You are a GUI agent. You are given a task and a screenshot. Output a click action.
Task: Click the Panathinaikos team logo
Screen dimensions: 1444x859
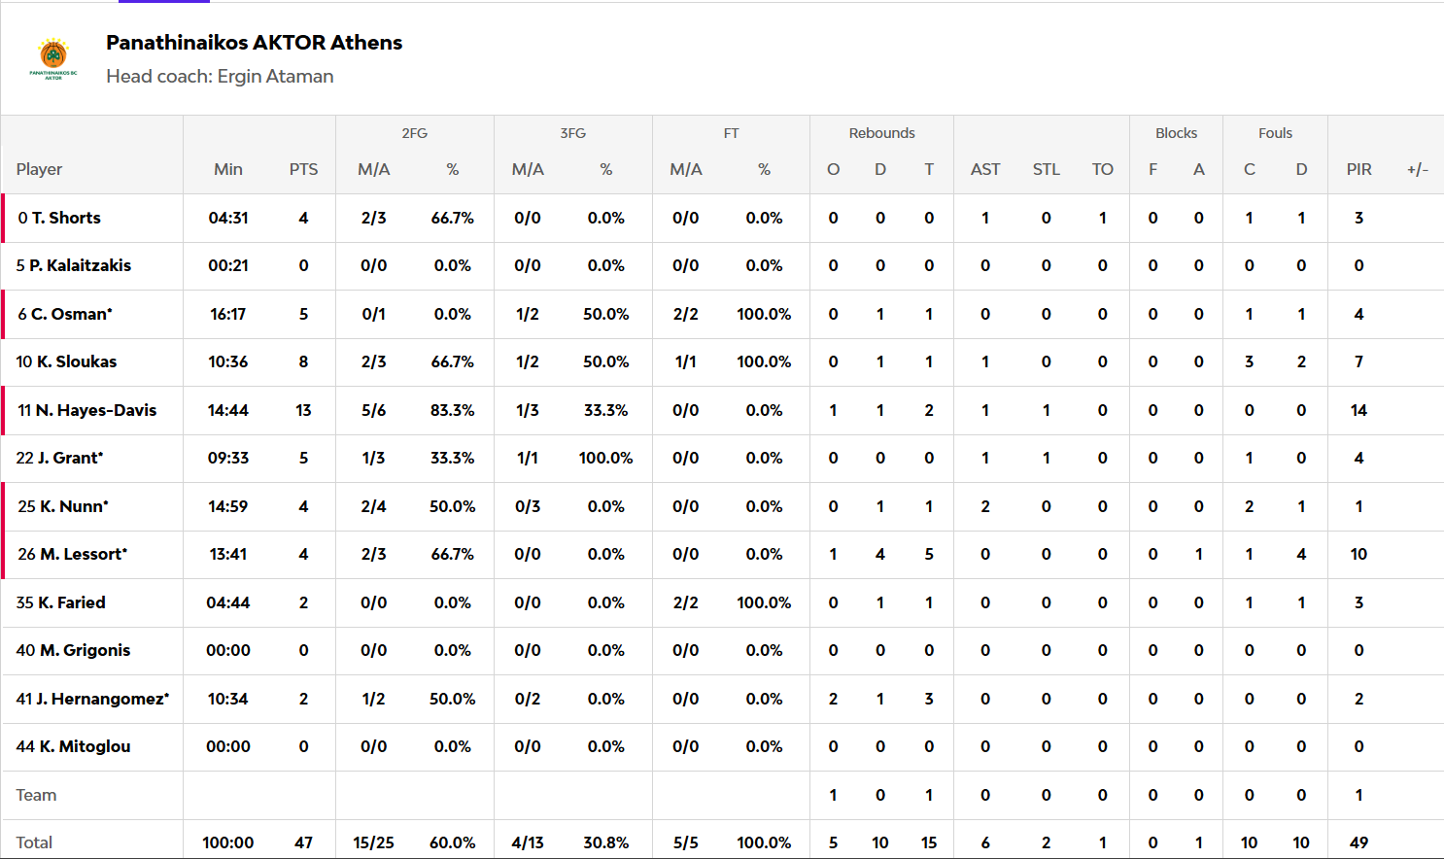53,58
